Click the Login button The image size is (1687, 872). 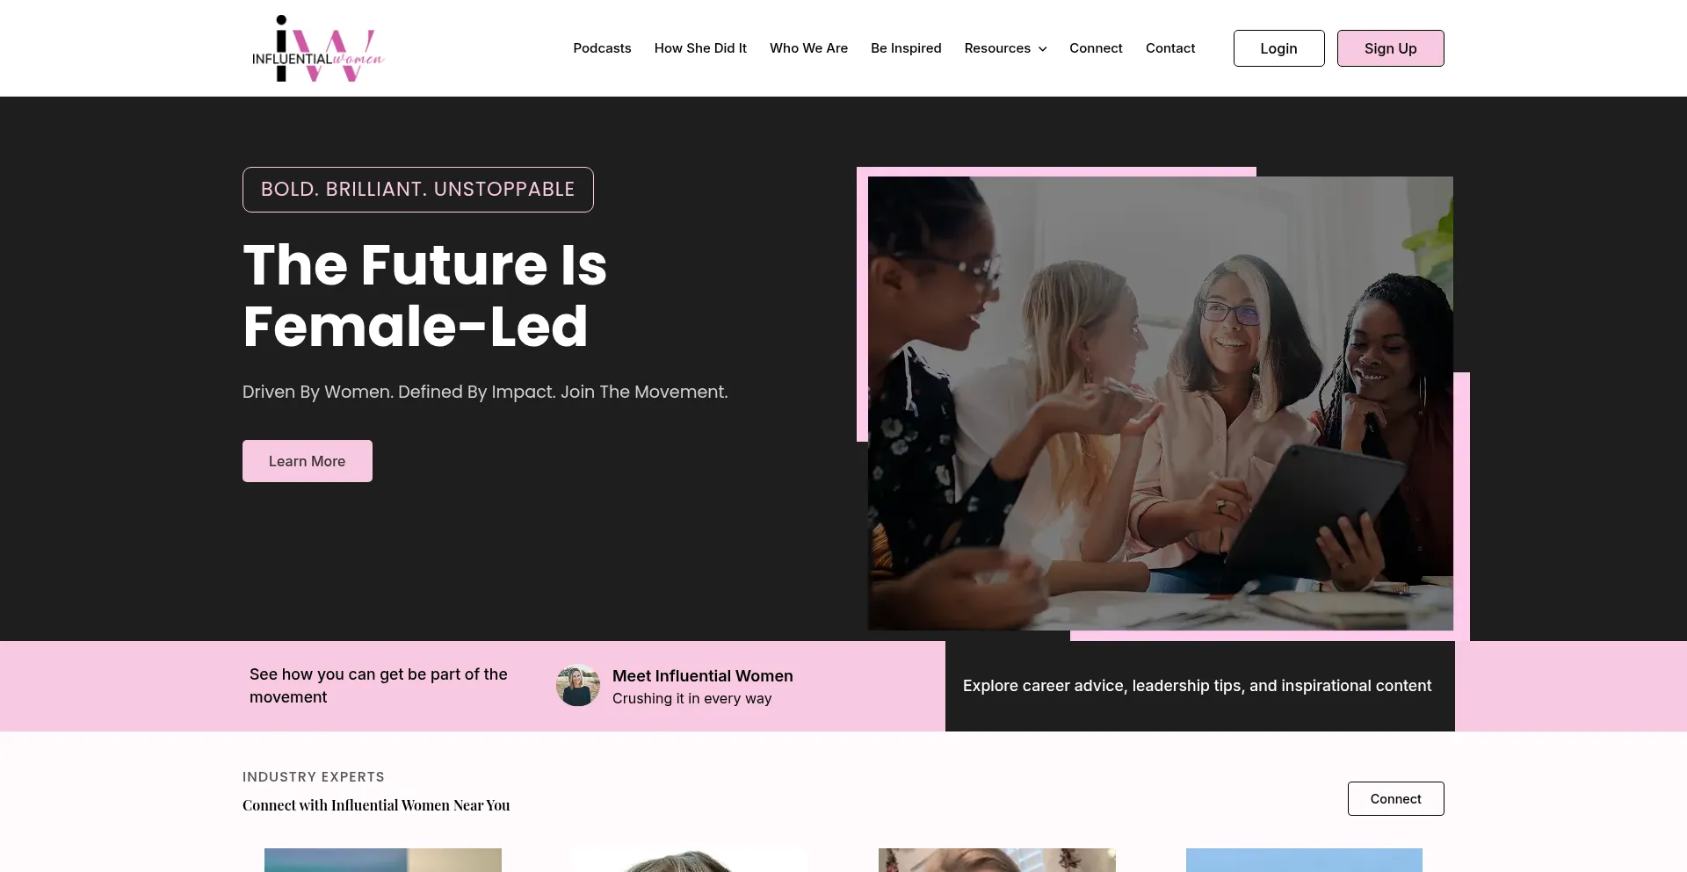coord(1278,48)
